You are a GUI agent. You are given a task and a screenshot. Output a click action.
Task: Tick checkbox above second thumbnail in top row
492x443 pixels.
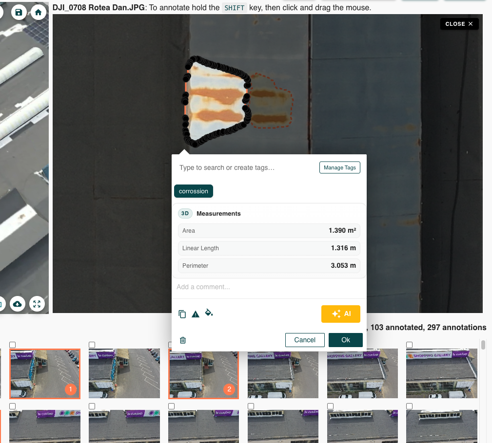tap(92, 345)
